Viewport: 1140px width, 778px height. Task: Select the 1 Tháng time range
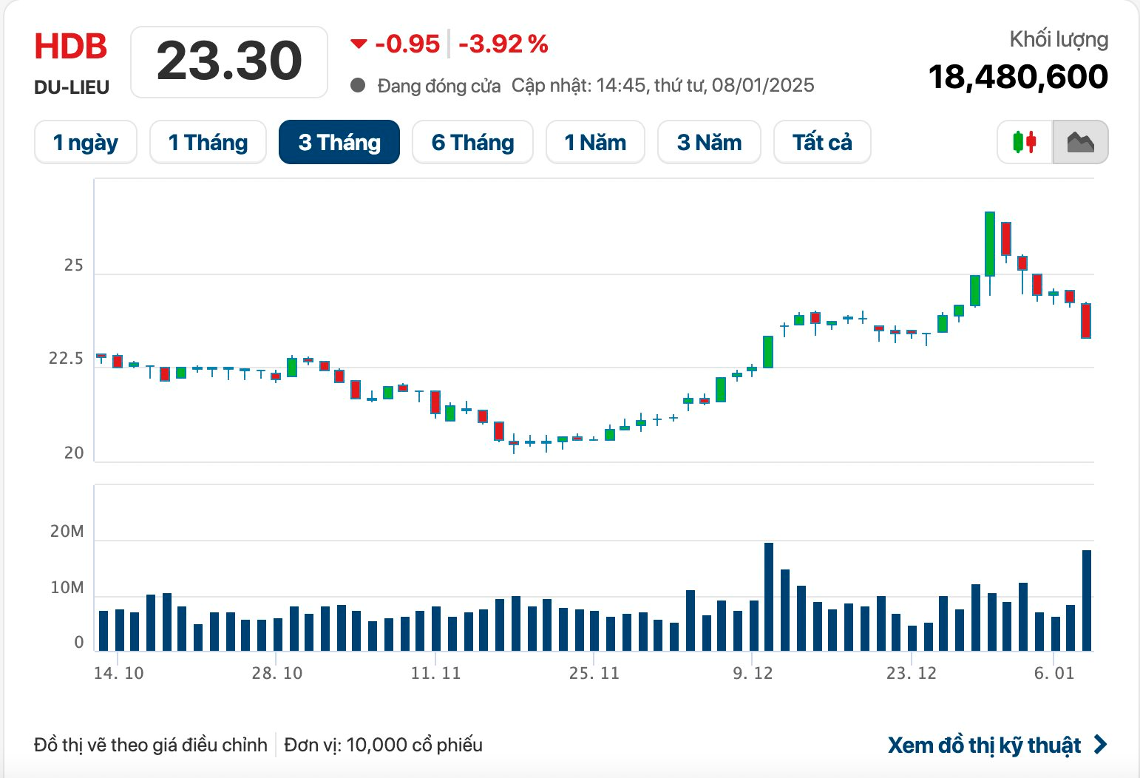tap(208, 142)
